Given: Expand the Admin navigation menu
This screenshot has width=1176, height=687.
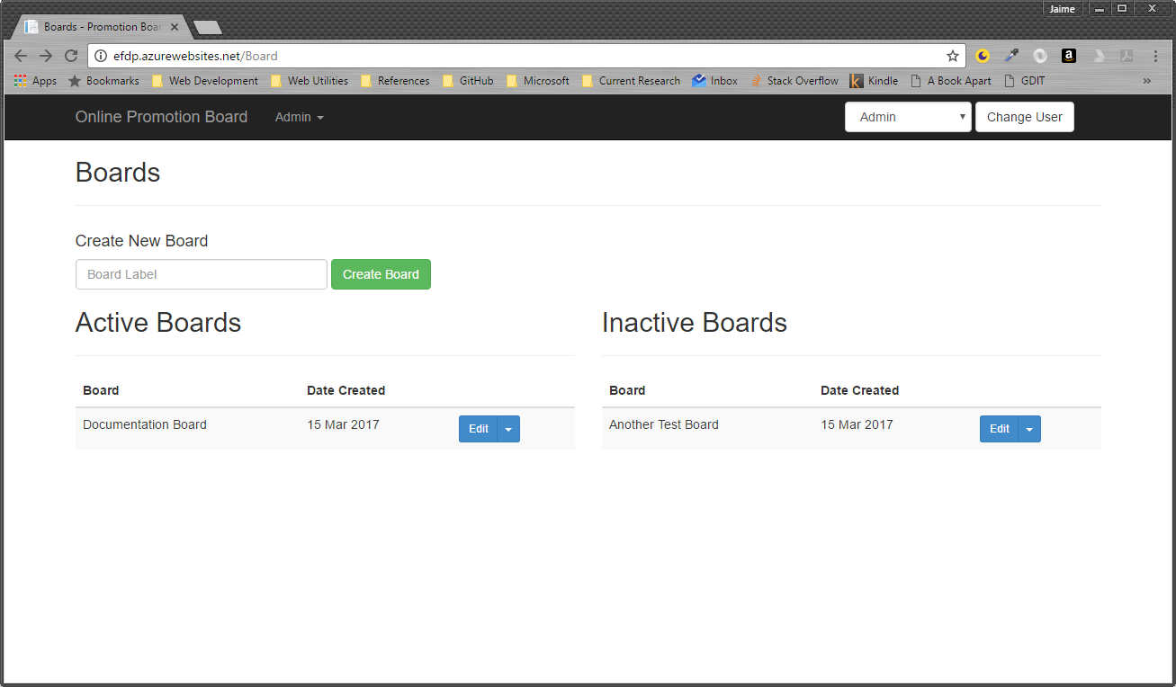Looking at the screenshot, I should click(x=299, y=117).
